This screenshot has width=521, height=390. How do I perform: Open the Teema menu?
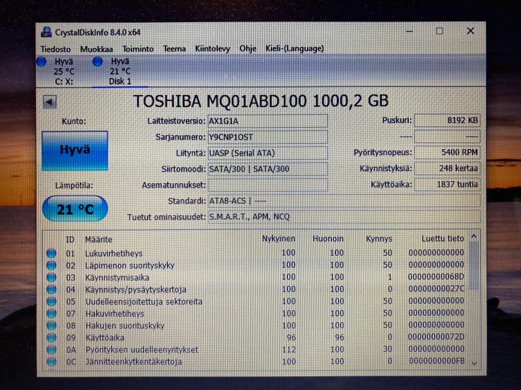pos(174,49)
